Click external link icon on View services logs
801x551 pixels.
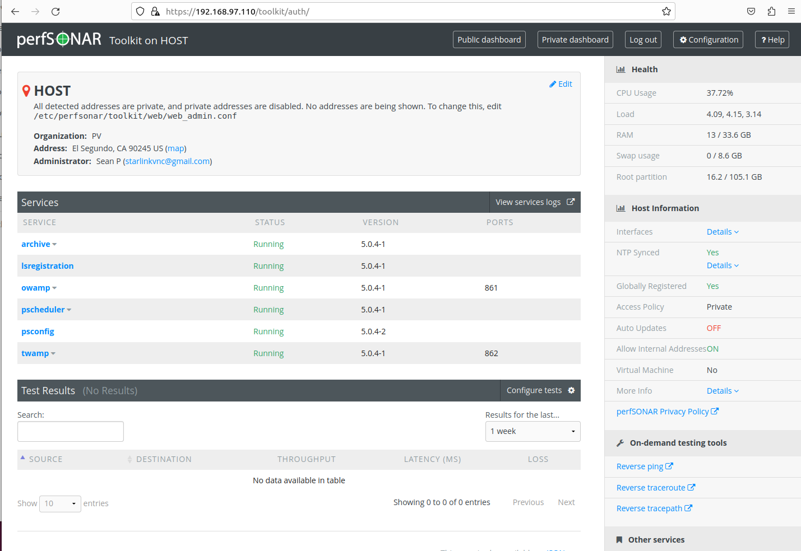[x=571, y=202]
